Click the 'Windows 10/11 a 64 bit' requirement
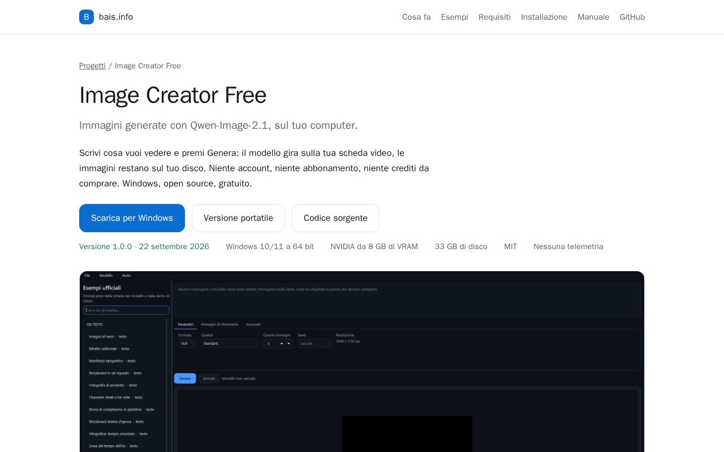The width and height of the screenshot is (724, 452). (x=270, y=246)
